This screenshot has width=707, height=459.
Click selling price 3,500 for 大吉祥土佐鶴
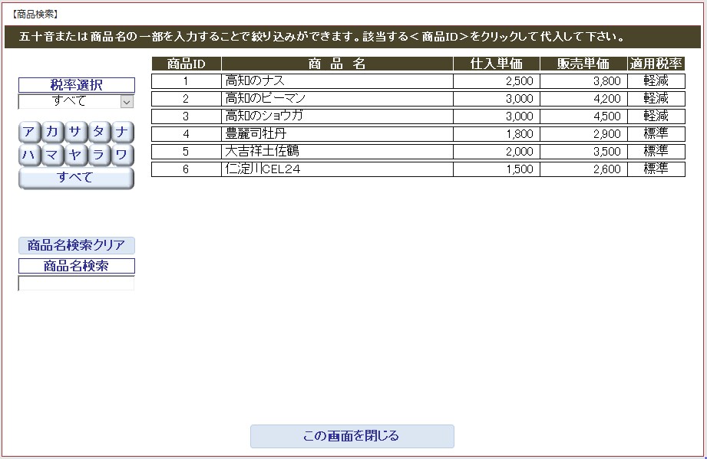click(583, 151)
